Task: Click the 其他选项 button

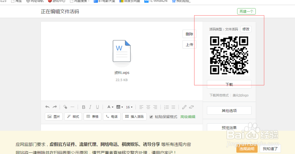Action: (x=229, y=111)
